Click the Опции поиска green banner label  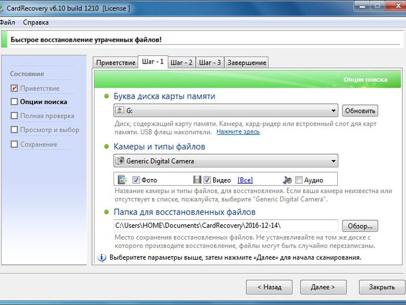[365, 79]
